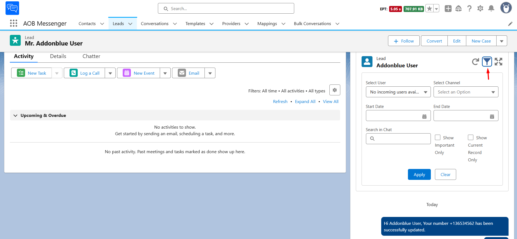
Task: Enable Show Current Record Only checkbox
Action: (471, 137)
